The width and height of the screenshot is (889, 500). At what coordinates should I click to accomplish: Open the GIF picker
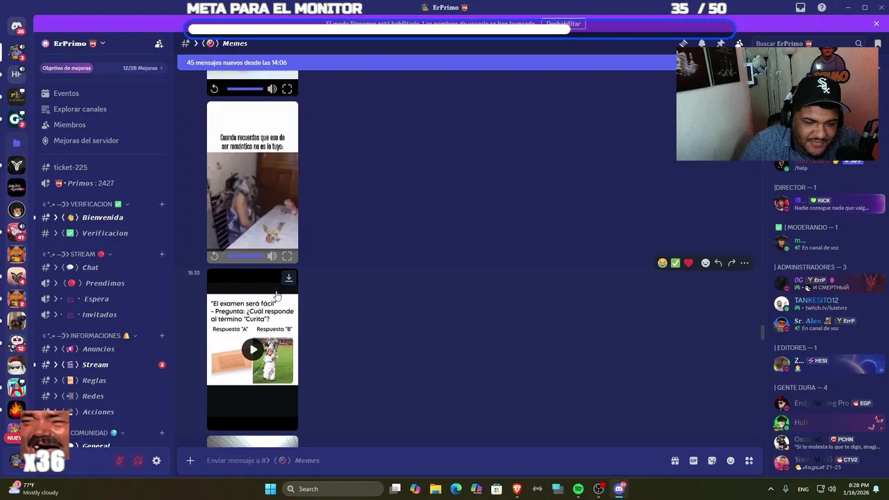click(x=693, y=460)
